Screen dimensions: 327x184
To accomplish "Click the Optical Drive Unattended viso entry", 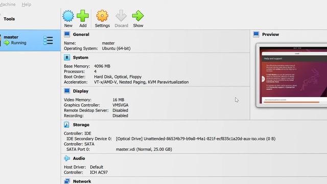I will 196,139.
